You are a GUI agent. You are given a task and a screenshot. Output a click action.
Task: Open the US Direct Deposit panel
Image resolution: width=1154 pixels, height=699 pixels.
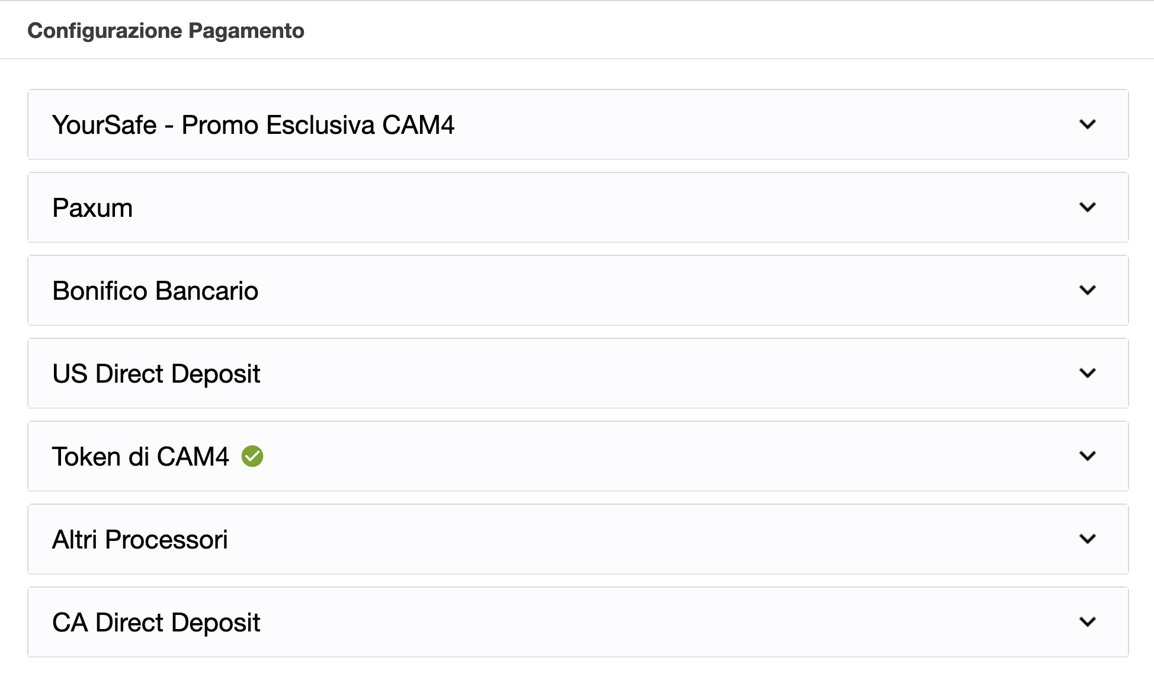coord(578,373)
